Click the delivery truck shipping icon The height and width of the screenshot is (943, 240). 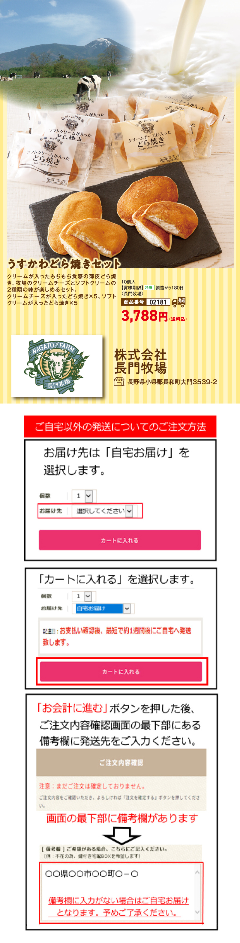click(x=178, y=302)
